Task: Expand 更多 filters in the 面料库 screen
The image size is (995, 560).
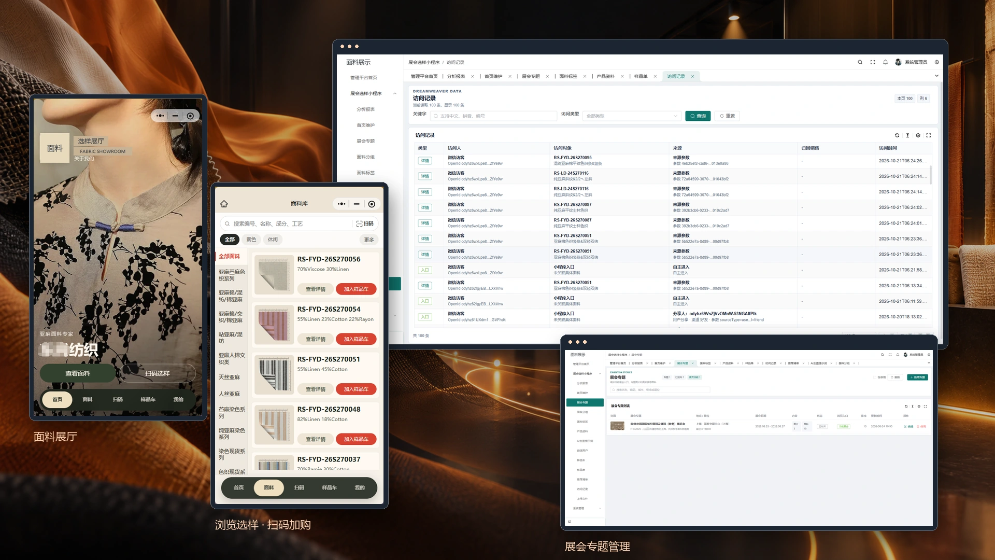Action: tap(369, 240)
